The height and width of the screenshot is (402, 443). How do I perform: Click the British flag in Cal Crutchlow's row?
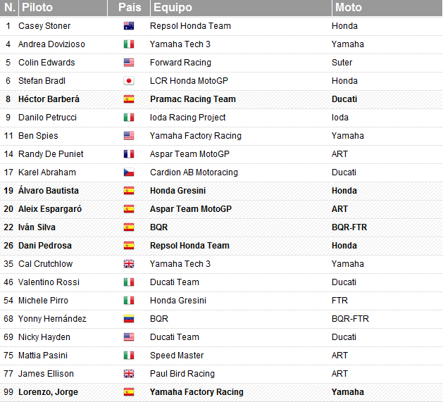(x=129, y=264)
